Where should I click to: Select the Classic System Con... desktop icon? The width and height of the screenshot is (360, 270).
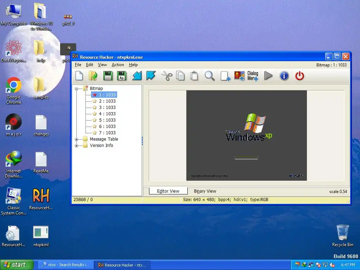[14, 201]
